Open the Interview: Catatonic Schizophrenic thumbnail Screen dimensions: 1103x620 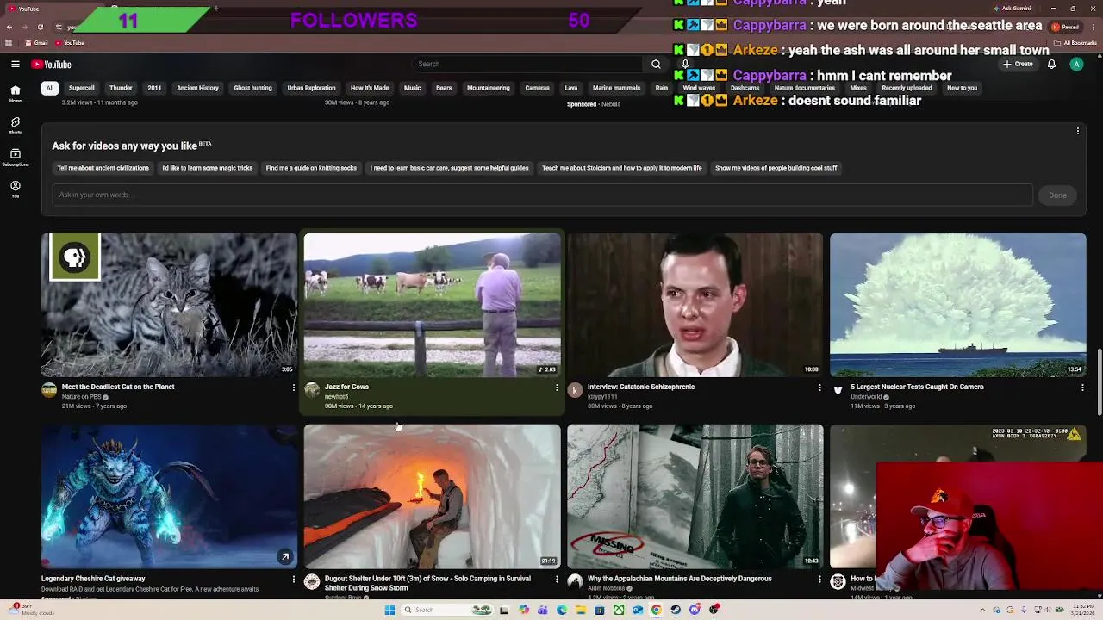pos(695,305)
